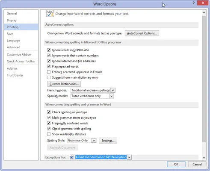Toggle Show readability statistics checkbox
Screen dimensions: 210x171
(x=49, y=134)
